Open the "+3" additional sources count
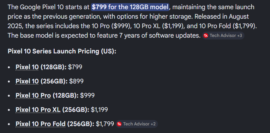The image size is (270, 133). click(x=239, y=36)
